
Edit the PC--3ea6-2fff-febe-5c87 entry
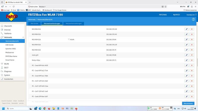(187, 96)
